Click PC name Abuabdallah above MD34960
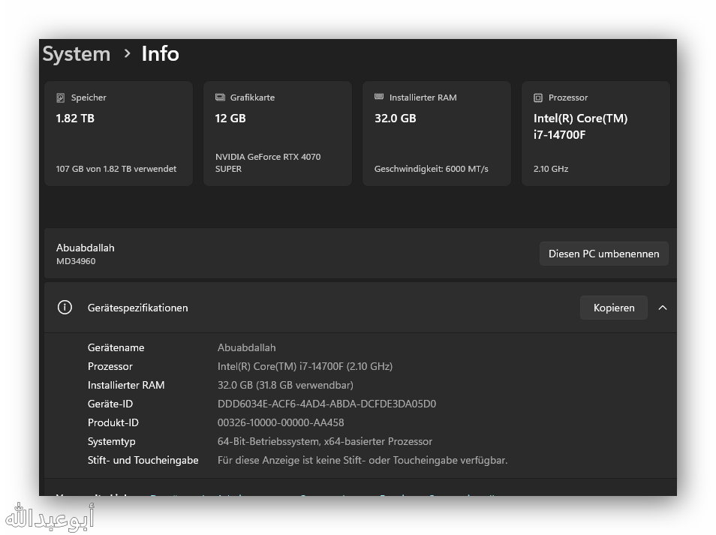This screenshot has width=716, height=535. [x=86, y=248]
